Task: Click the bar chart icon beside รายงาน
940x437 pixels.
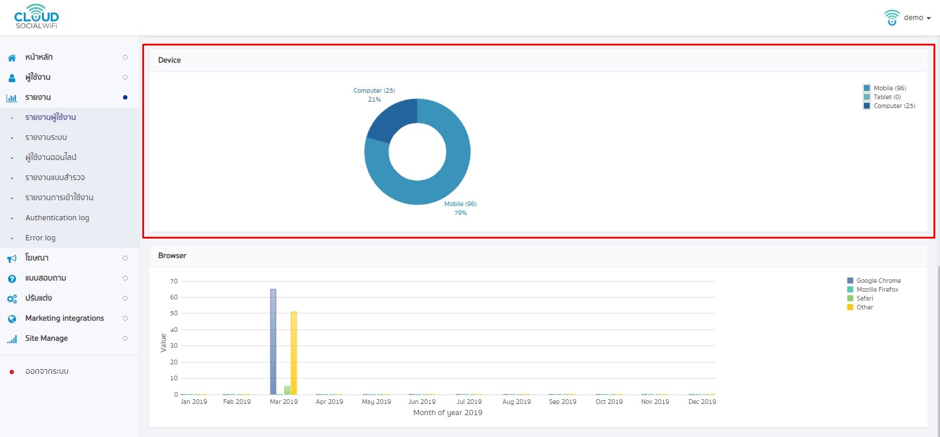Action: (x=12, y=98)
